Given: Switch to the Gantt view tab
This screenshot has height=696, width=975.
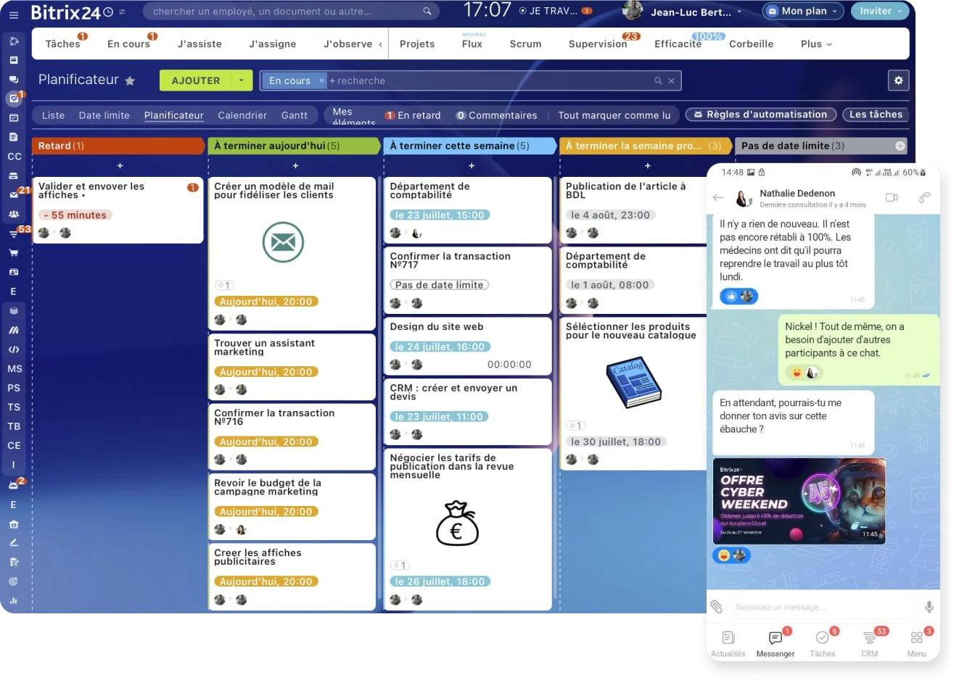Looking at the screenshot, I should (x=295, y=115).
